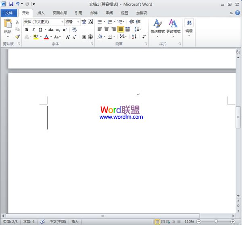The height and width of the screenshot is (225, 242).
Task: Click the character border A icon
Action: click(90, 22)
